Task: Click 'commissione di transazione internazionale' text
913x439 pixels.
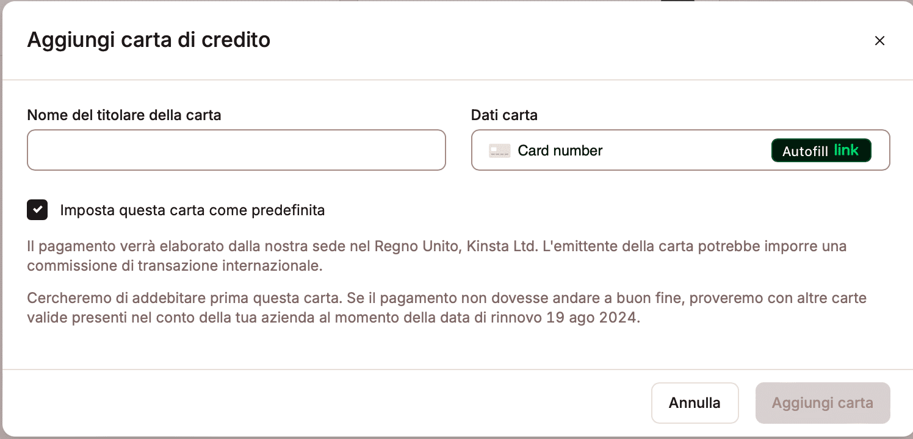Action: (175, 266)
